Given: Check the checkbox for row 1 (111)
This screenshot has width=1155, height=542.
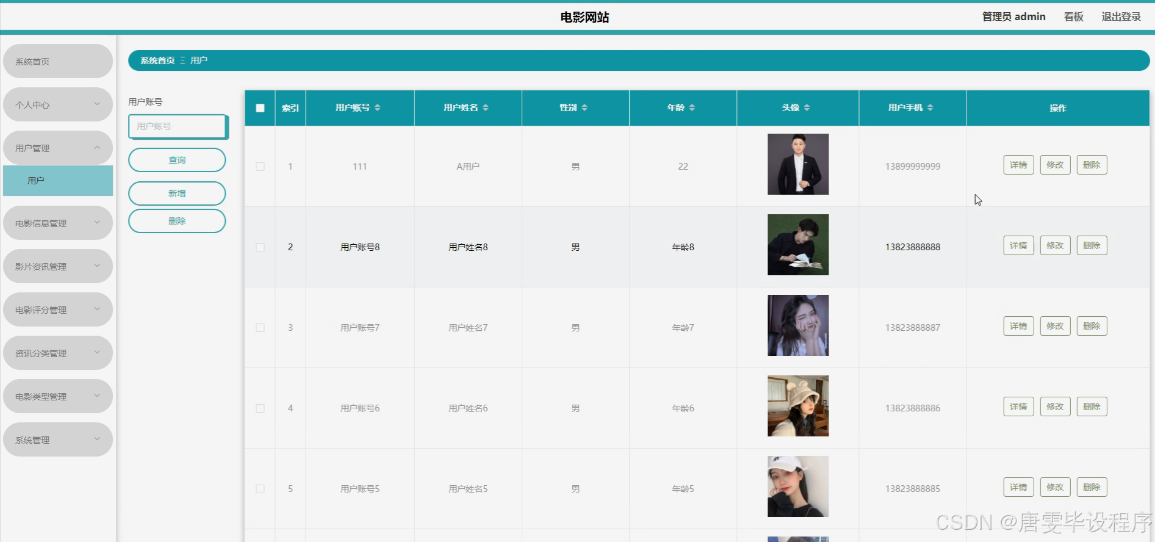Looking at the screenshot, I should (x=260, y=167).
